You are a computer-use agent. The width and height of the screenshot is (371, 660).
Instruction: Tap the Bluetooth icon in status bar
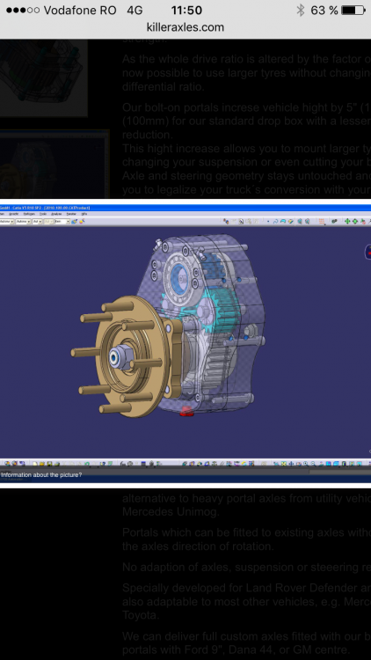[x=301, y=10]
